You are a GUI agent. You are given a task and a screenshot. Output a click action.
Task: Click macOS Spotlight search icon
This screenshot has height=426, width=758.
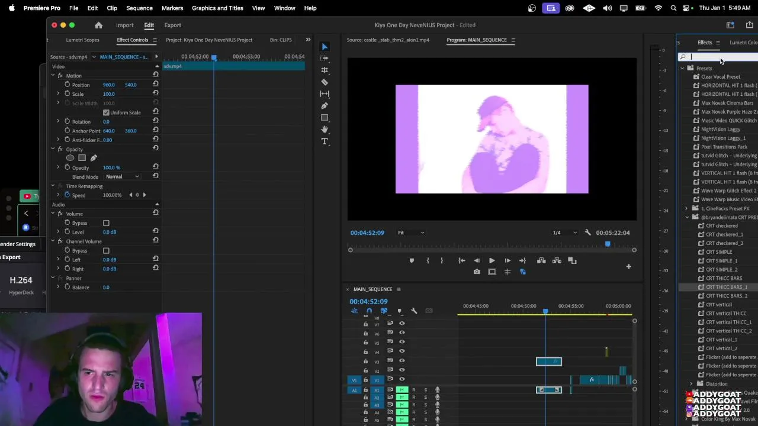[673, 8]
